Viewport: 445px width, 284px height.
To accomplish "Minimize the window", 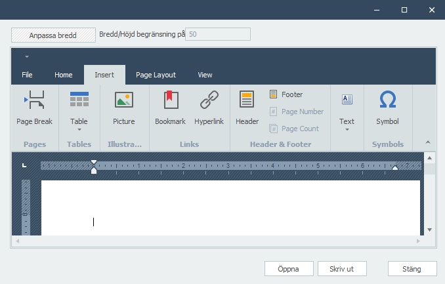I will 377,10.
